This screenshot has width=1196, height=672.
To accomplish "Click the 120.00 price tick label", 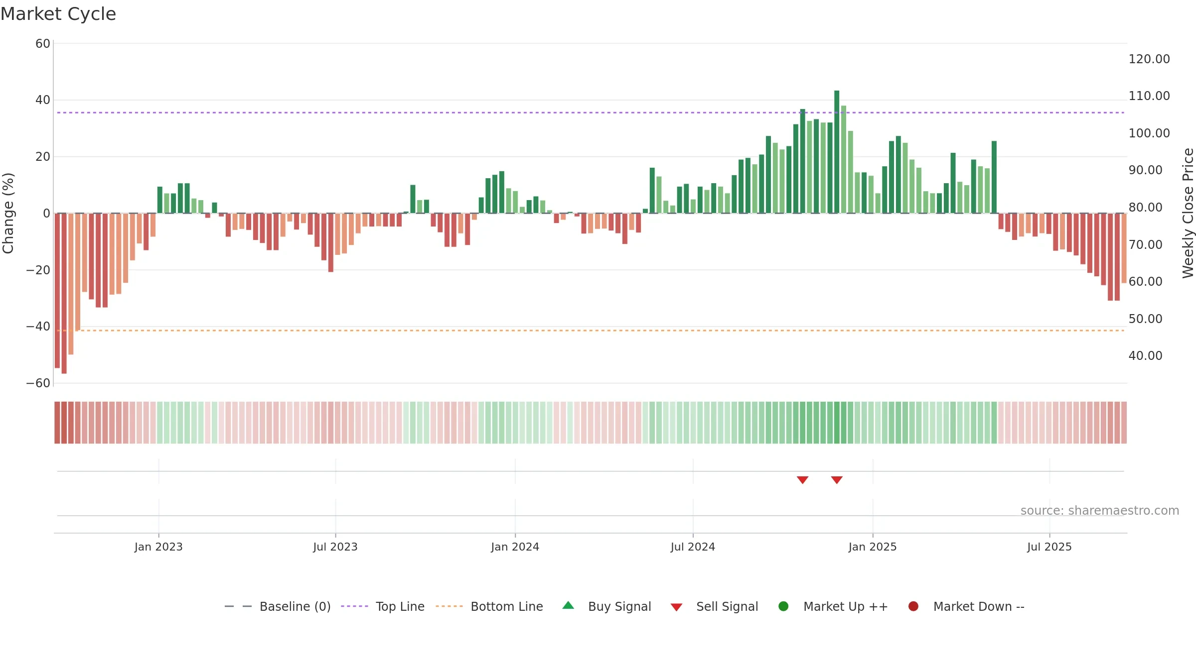I will pos(1149,59).
